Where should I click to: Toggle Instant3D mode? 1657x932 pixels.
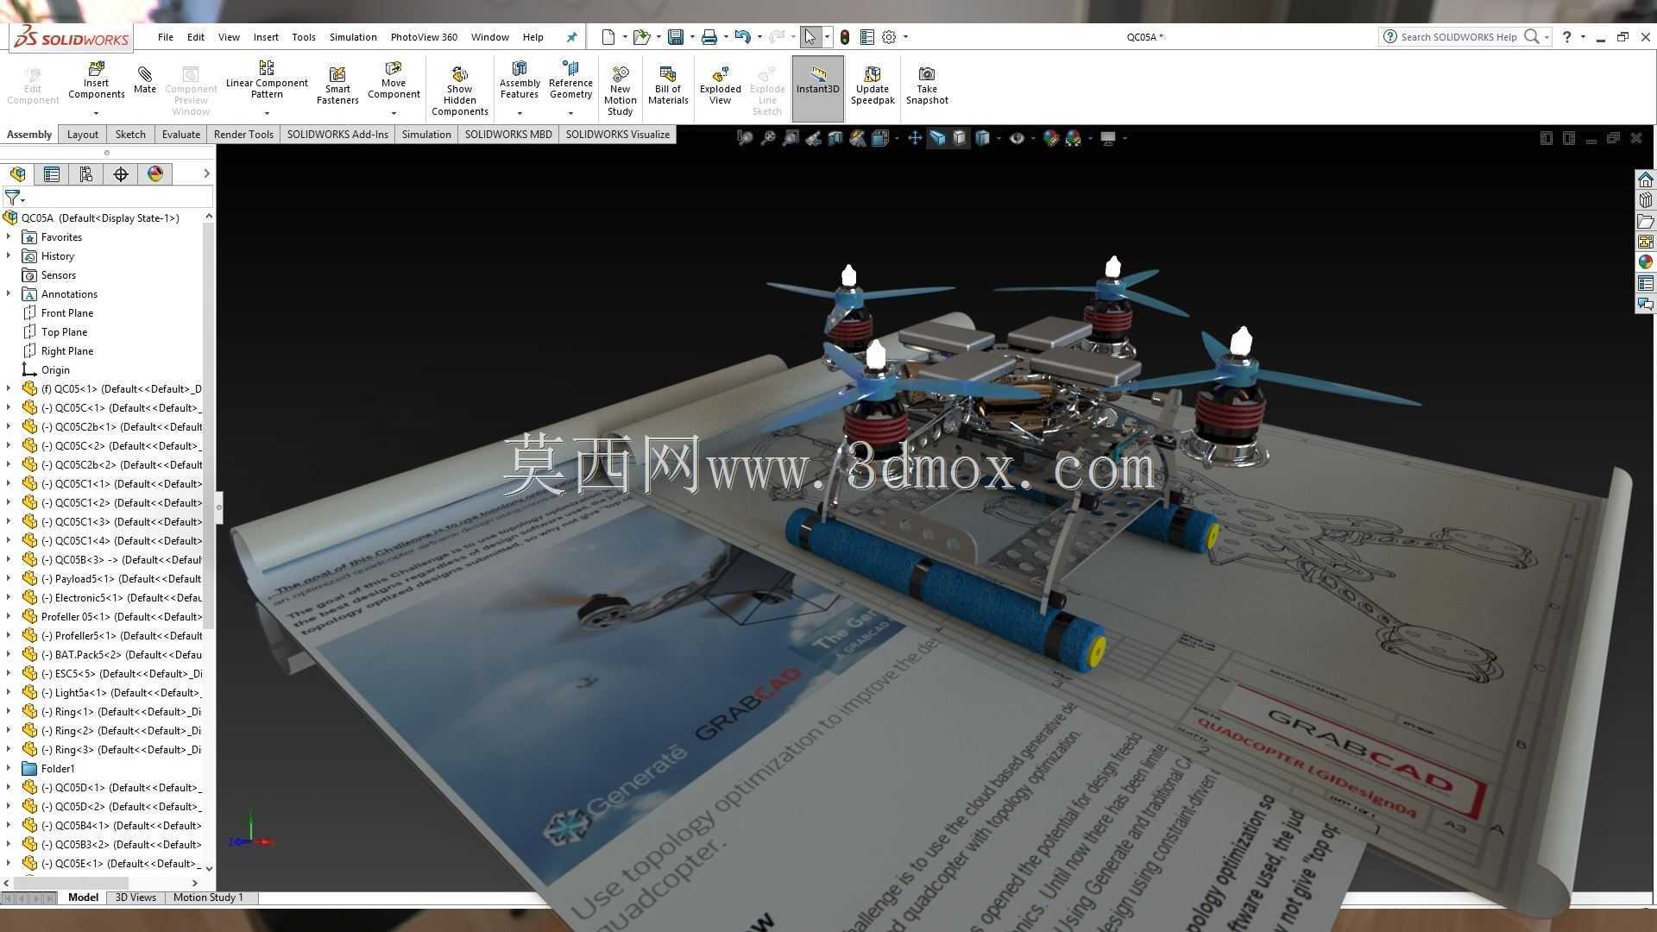tap(818, 88)
